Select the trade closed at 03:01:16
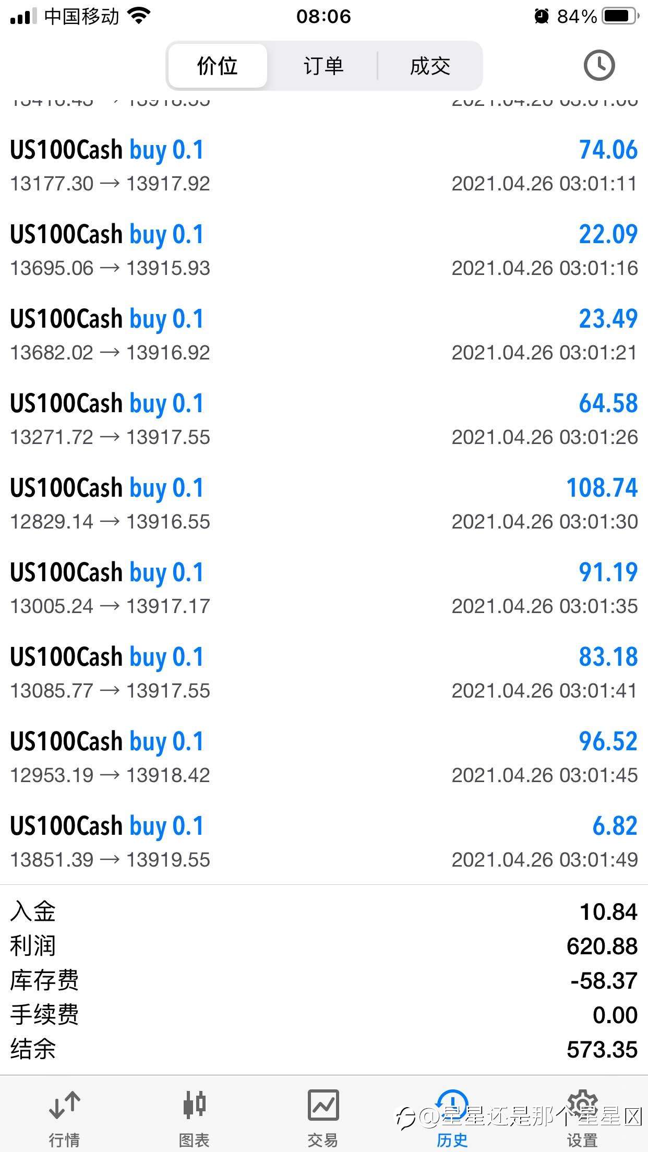Viewport: 648px width, 1152px height. coord(324,250)
